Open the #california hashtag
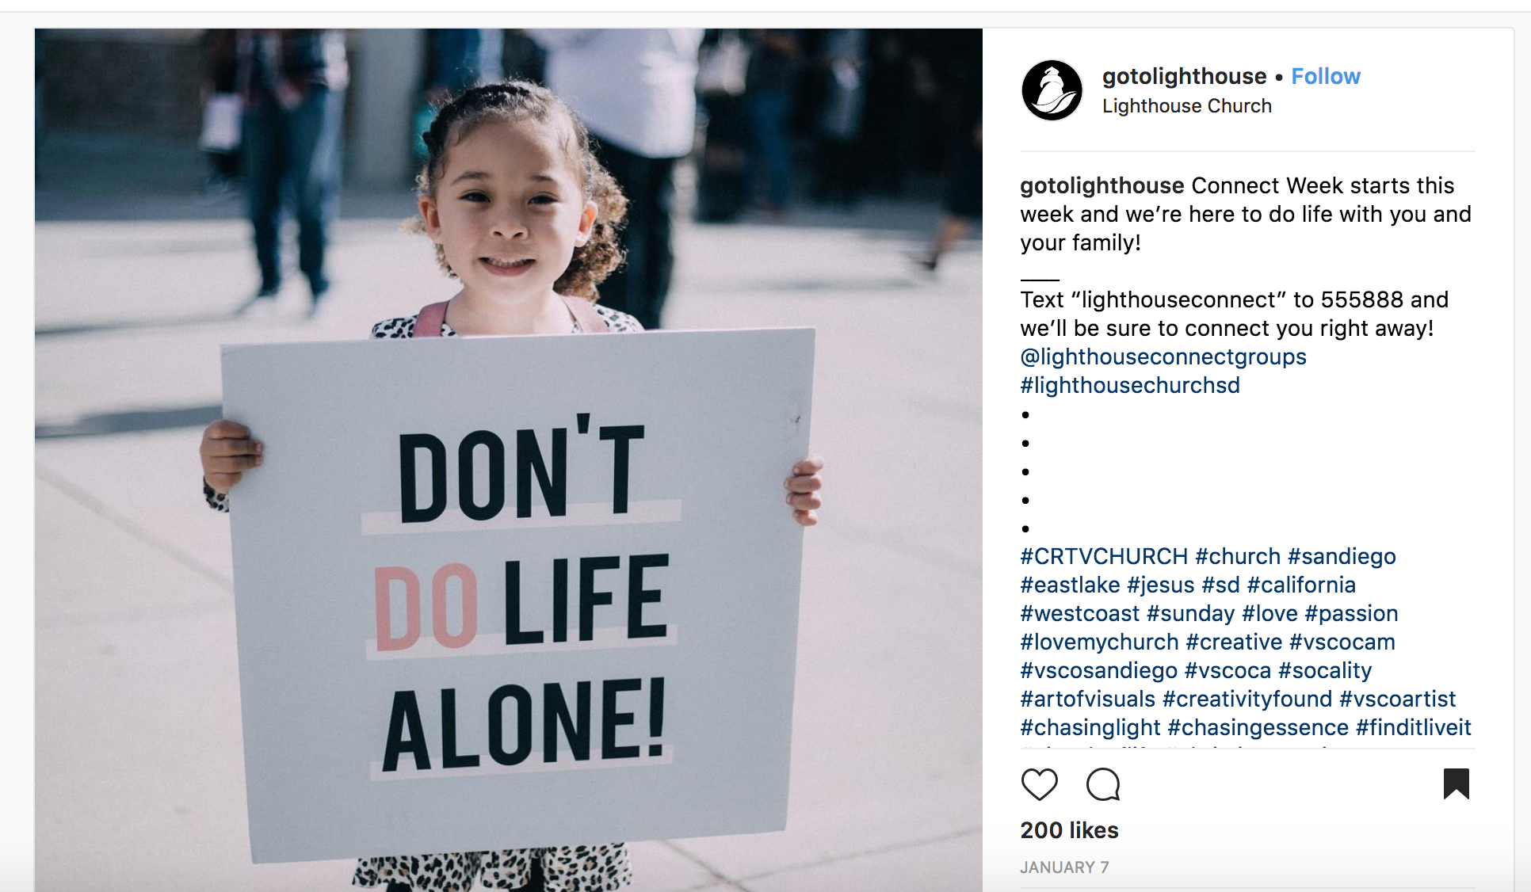 1301,585
